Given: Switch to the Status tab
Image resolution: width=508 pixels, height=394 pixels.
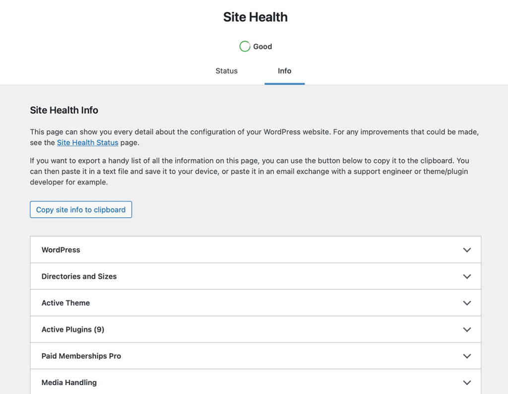Looking at the screenshot, I should (x=226, y=71).
